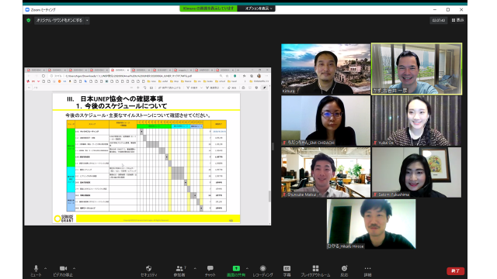The image size is (497, 279).
Task: Switch view using the View button
Action: tap(457, 20)
